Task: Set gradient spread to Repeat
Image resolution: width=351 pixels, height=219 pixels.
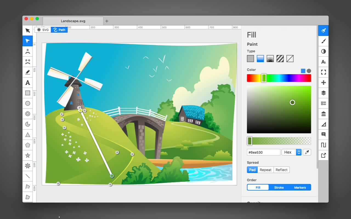Action: pyautogui.click(x=265, y=170)
